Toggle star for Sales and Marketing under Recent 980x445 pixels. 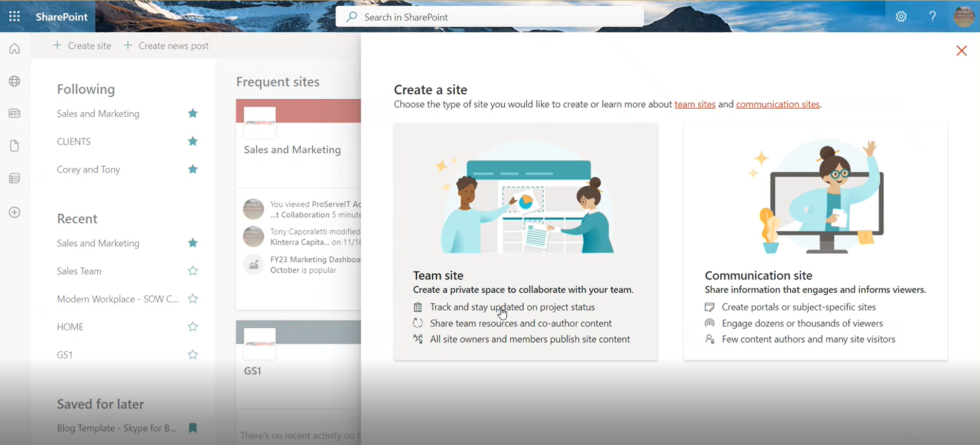[193, 243]
